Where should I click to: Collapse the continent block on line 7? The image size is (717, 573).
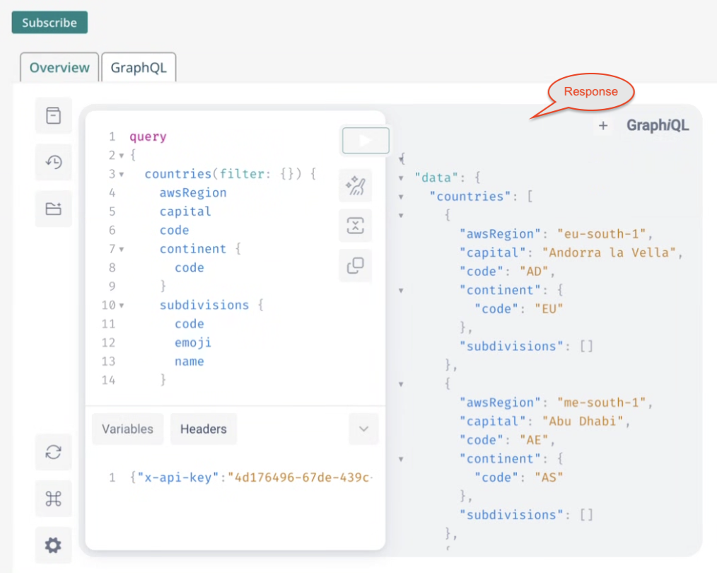122,249
